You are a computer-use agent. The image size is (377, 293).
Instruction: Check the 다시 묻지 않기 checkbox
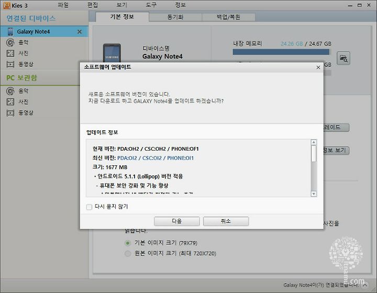89,207
